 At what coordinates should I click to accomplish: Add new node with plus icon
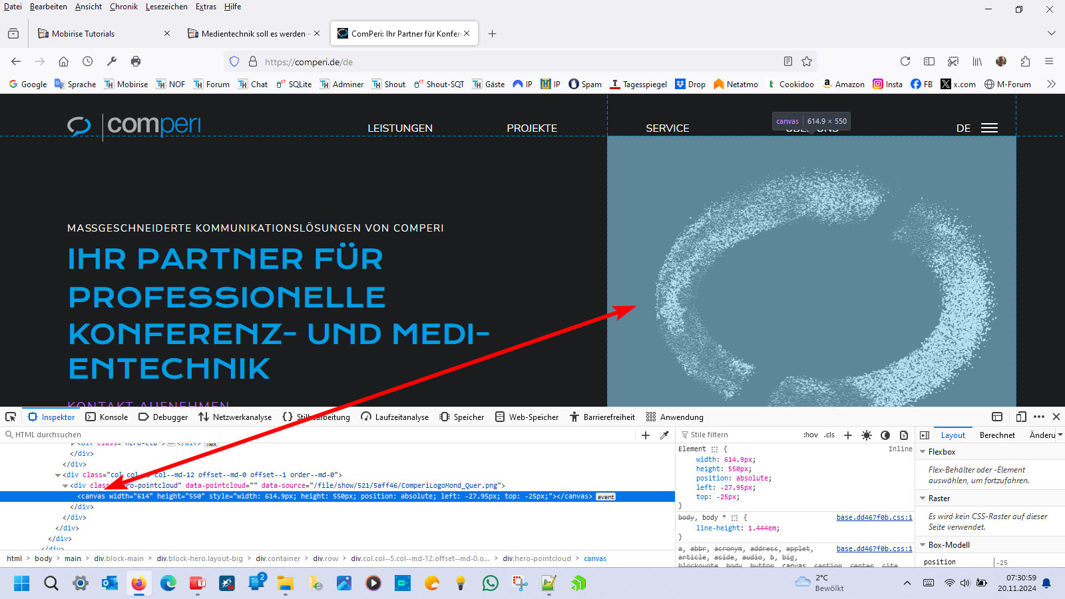click(x=645, y=435)
